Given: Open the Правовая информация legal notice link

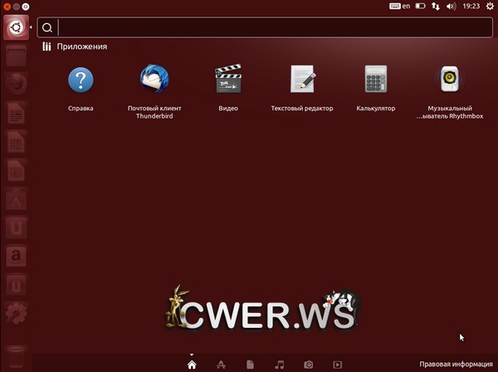Looking at the screenshot, I should pos(456,365).
